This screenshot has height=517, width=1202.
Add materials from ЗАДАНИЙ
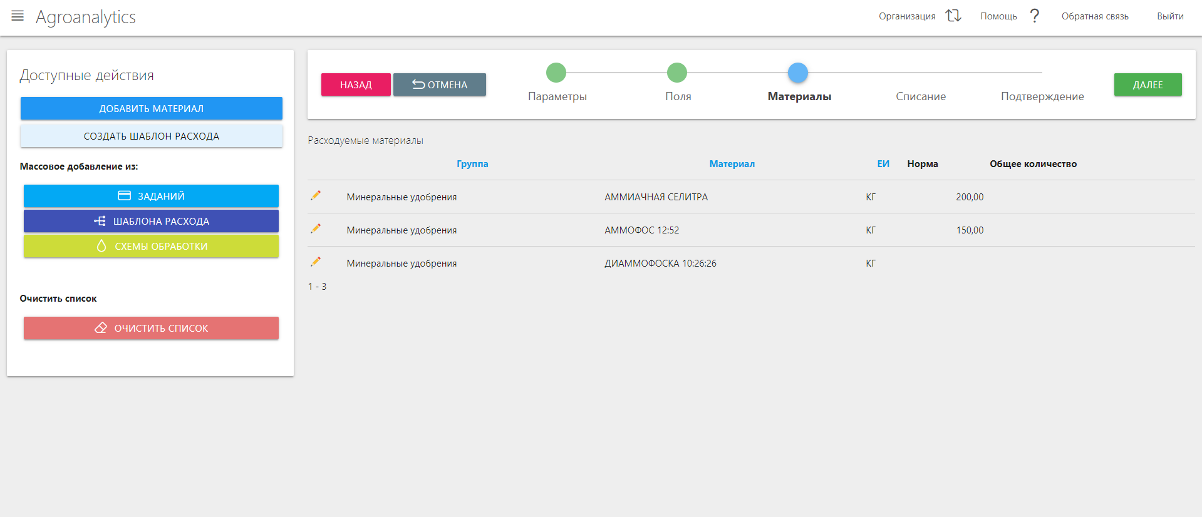[x=151, y=196]
